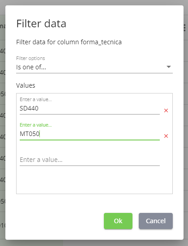Cancel the Filter data dialog

156,221
